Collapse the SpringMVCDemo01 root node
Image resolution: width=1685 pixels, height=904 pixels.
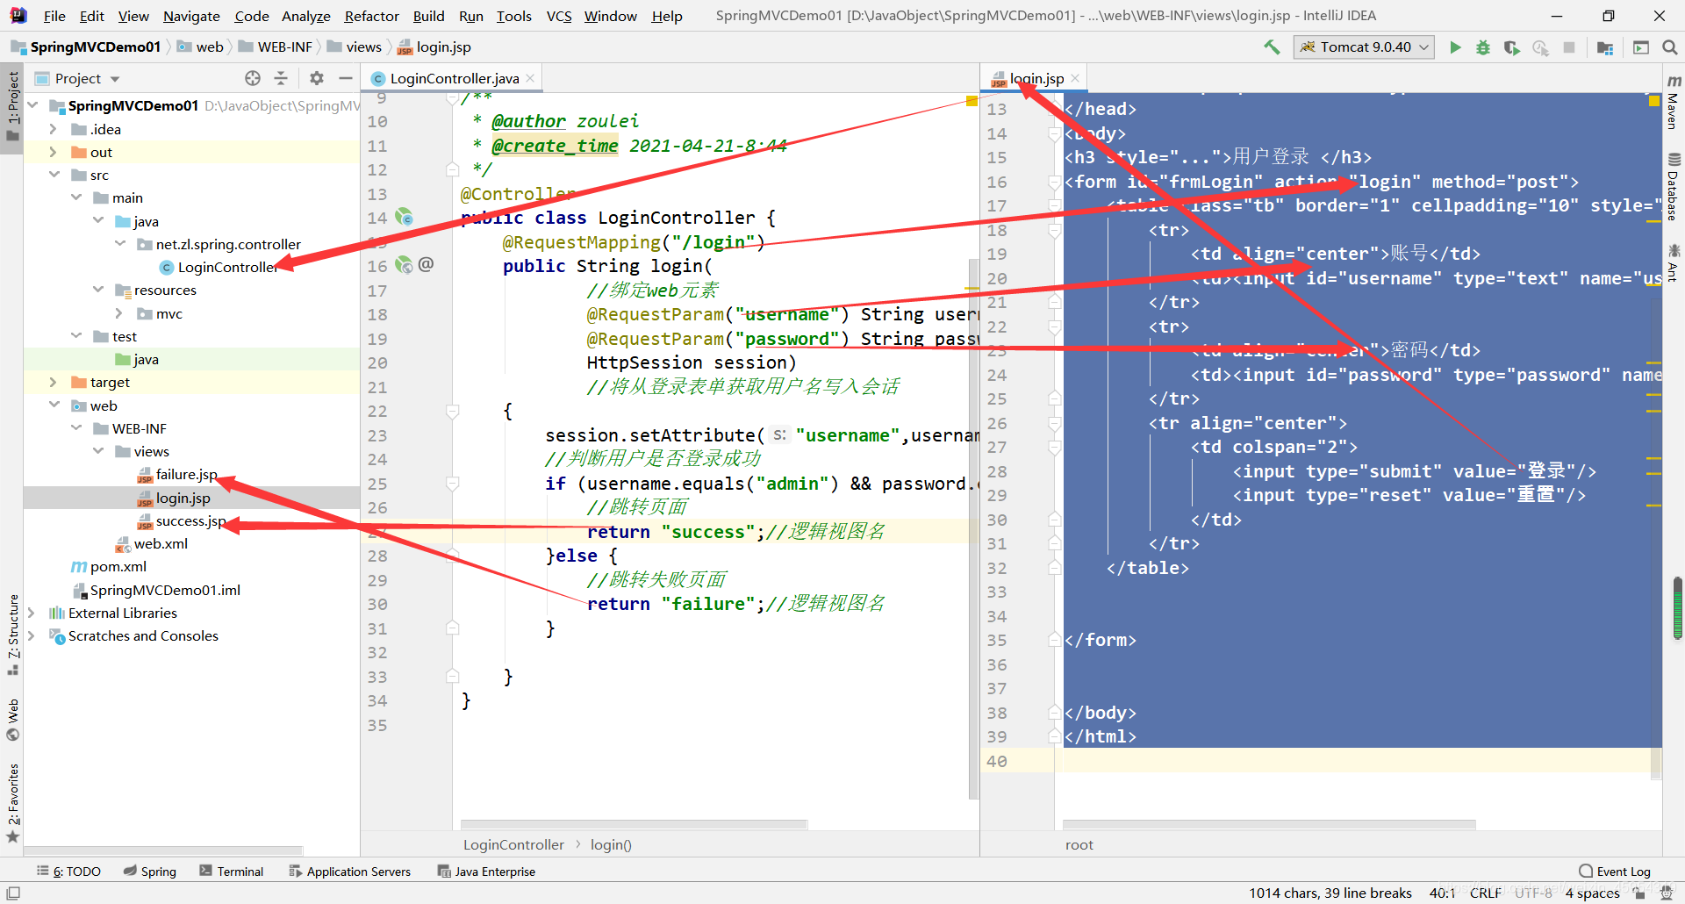[x=32, y=105]
